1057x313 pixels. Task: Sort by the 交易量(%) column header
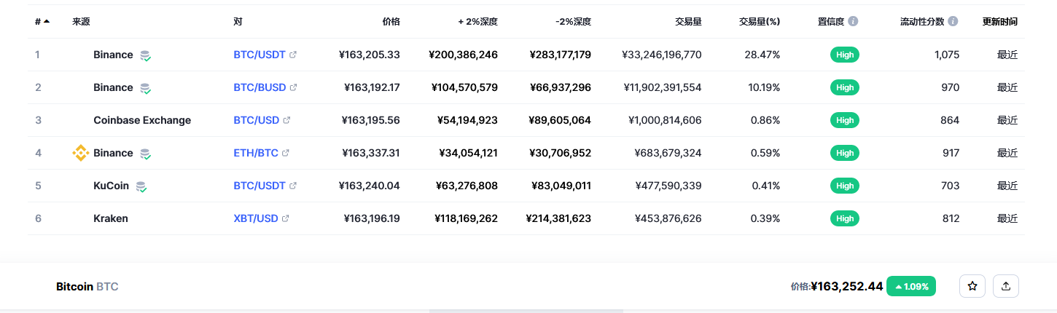pyautogui.click(x=760, y=22)
